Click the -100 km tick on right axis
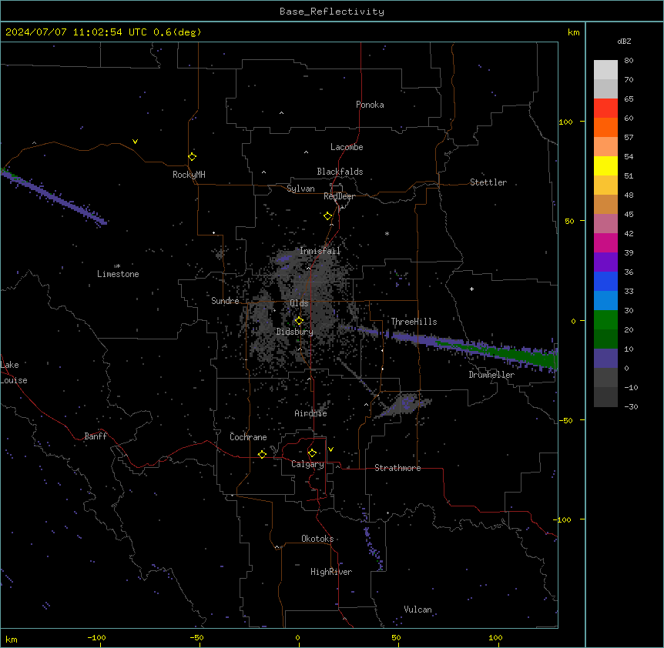This screenshot has width=664, height=648. pos(563,519)
